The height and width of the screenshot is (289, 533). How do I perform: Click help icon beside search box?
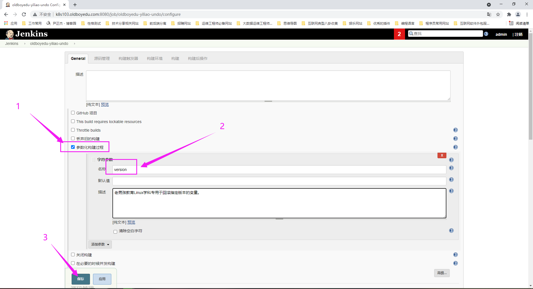tap(486, 34)
